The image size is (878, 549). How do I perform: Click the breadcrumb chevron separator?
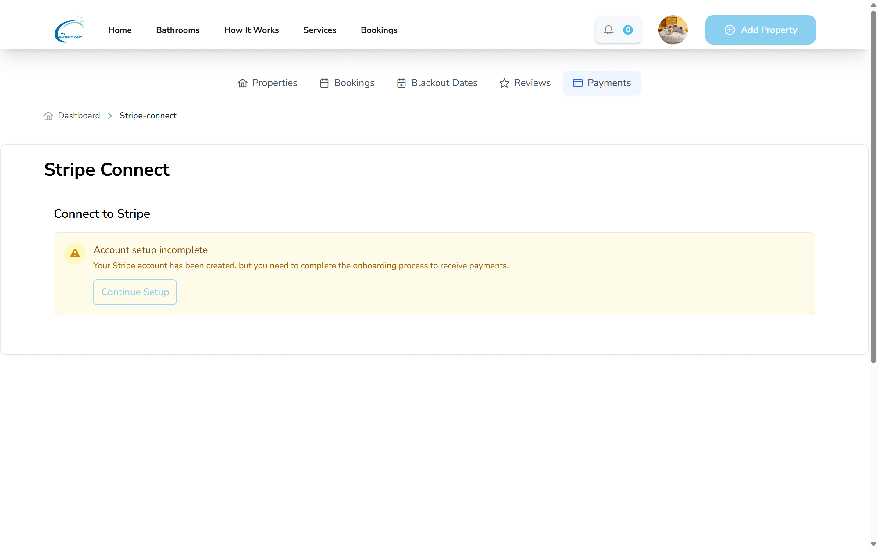pyautogui.click(x=109, y=116)
